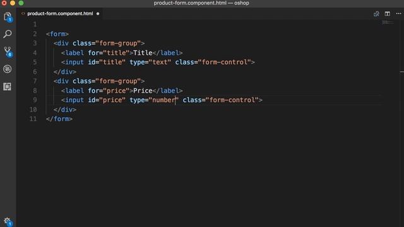Click the id="price" attribute on line 9
The height and width of the screenshot is (227, 404).
(x=107, y=100)
